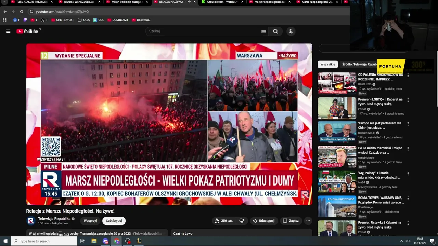Viewport: 438px width, 246px height.
Task: Open options for 'OD PALENIA RADIOWOZÓW' video
Action: click(x=408, y=75)
